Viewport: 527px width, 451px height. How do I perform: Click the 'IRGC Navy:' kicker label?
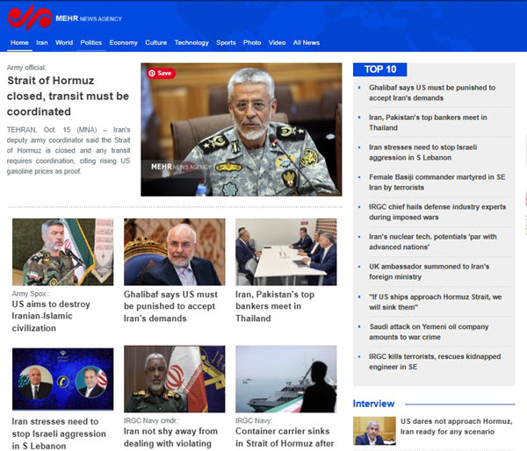click(254, 420)
